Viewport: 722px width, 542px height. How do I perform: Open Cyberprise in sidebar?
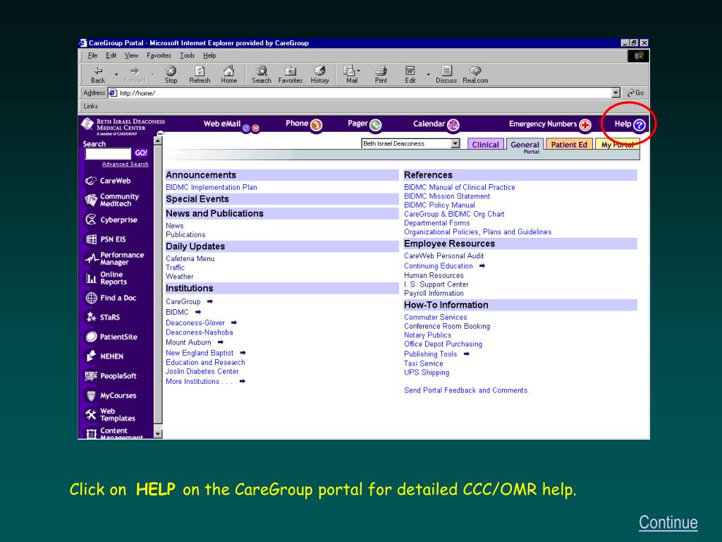pos(111,220)
